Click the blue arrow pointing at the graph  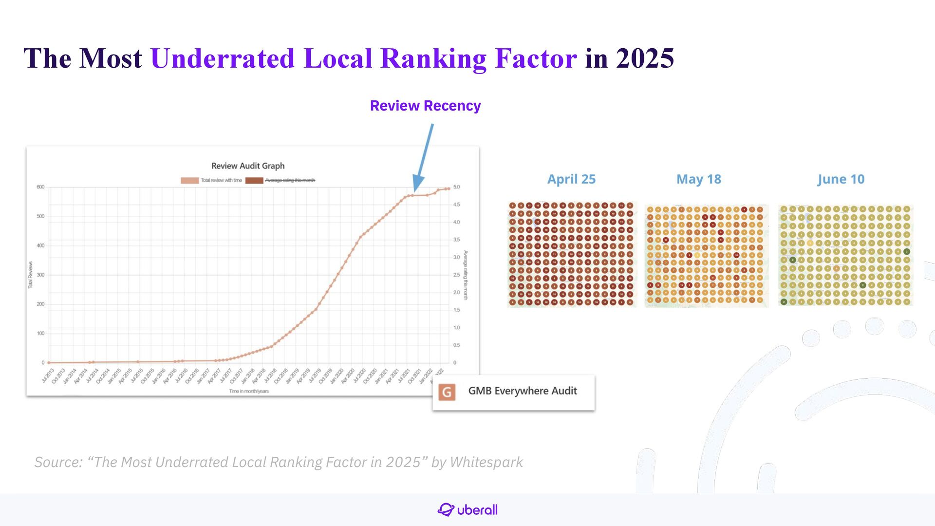pos(423,157)
